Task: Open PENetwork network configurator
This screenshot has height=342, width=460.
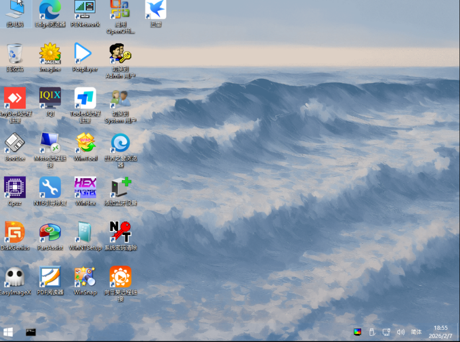Action: coord(85,10)
